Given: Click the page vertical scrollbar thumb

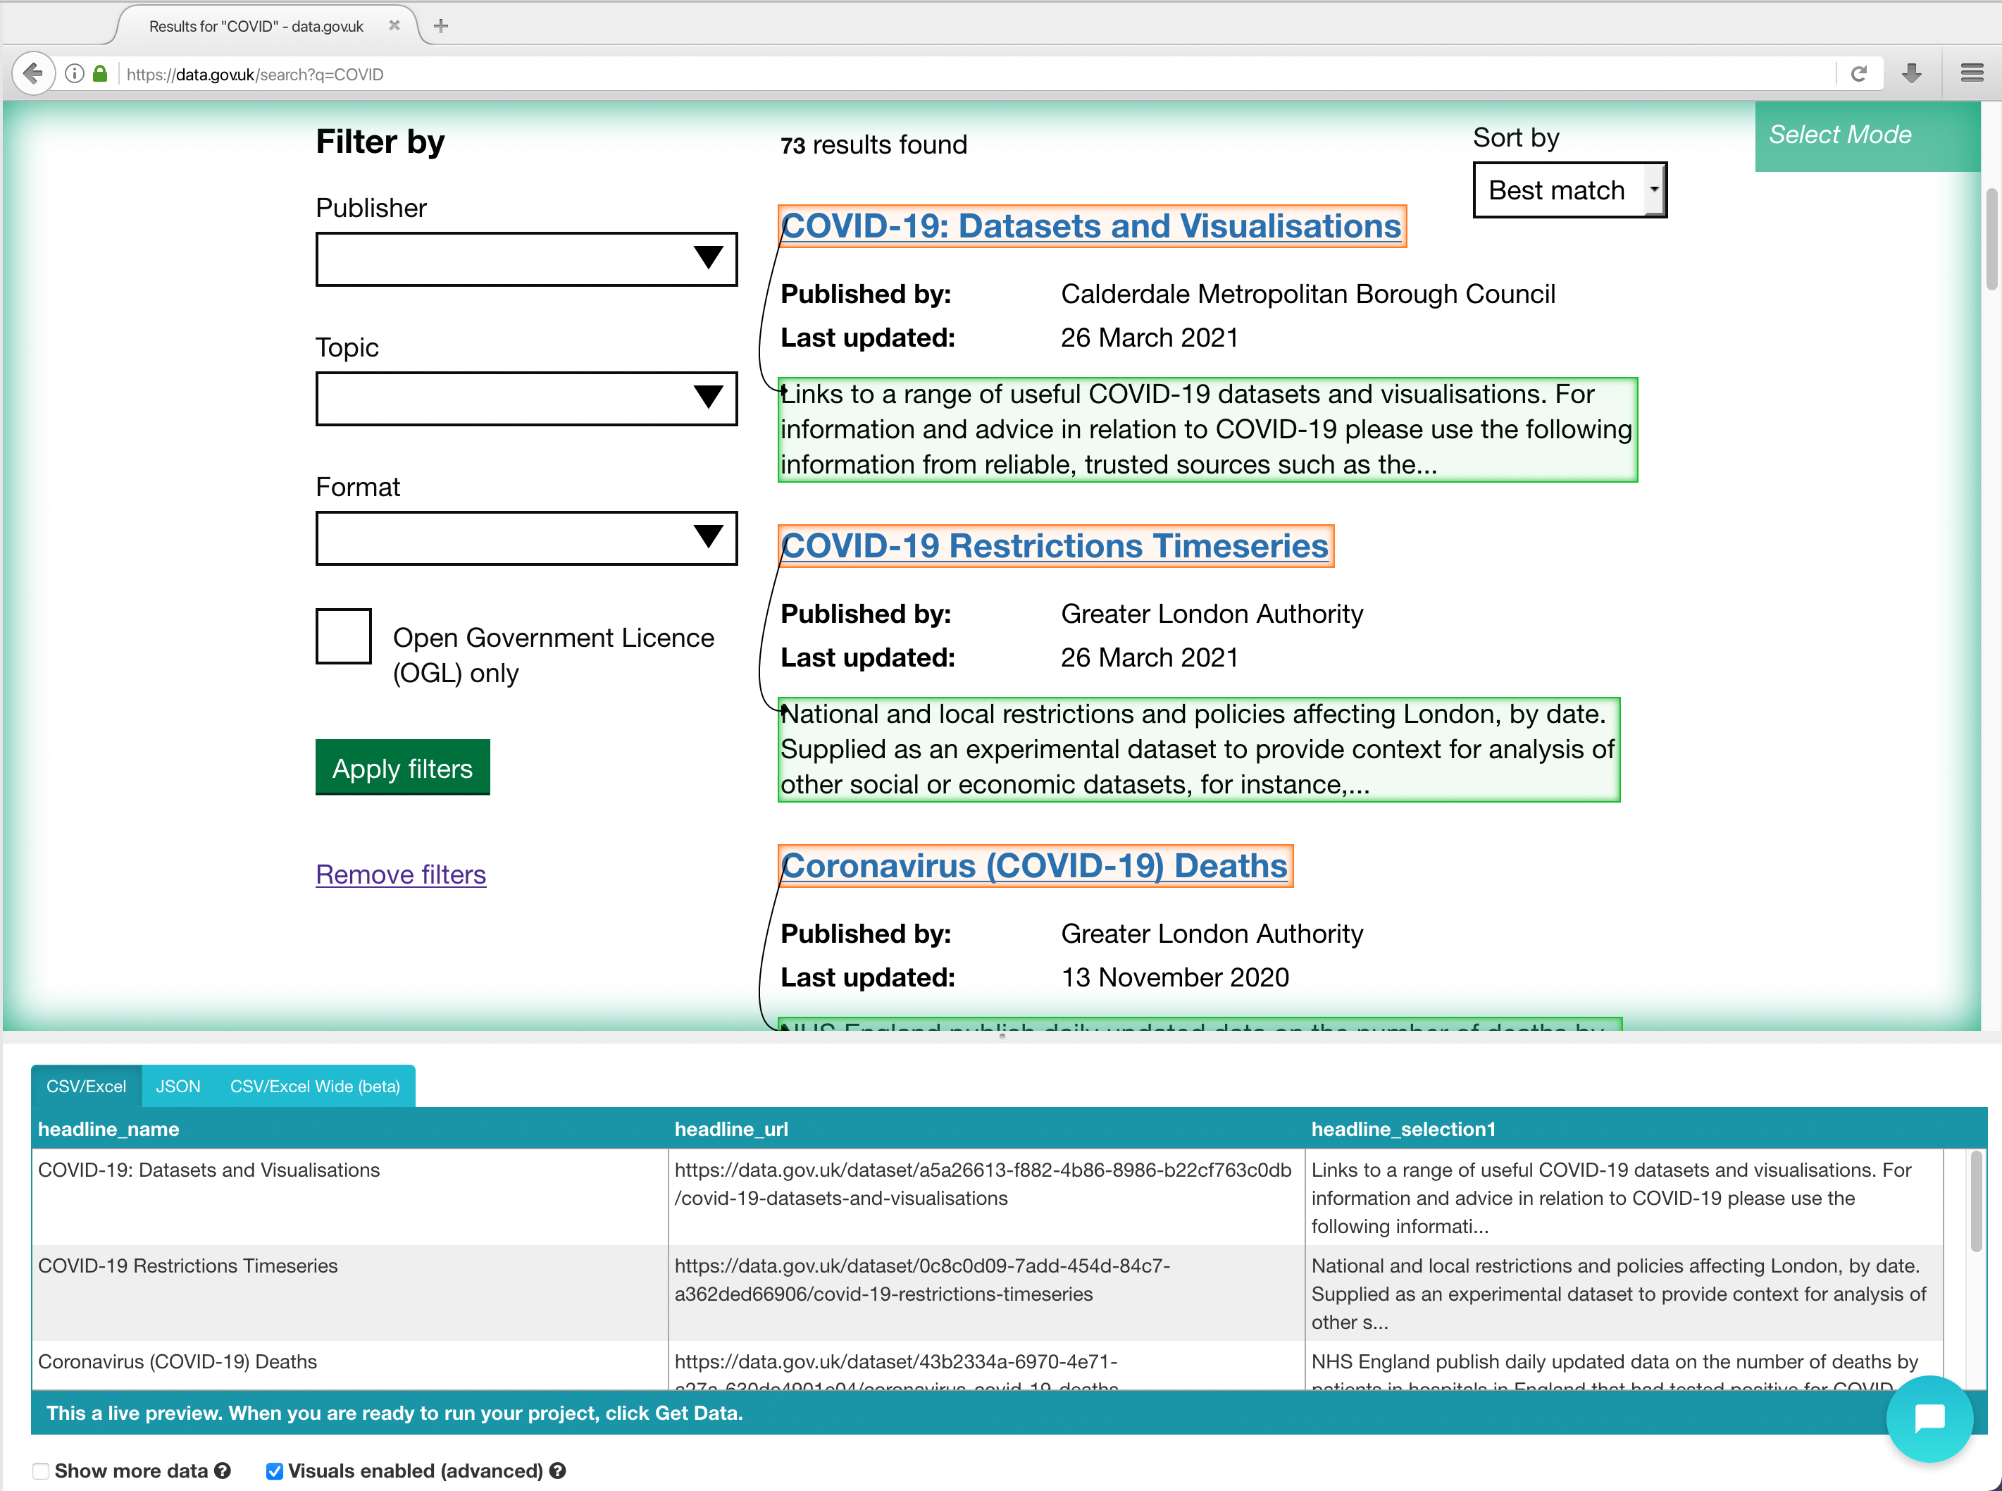Looking at the screenshot, I should 1992,239.
